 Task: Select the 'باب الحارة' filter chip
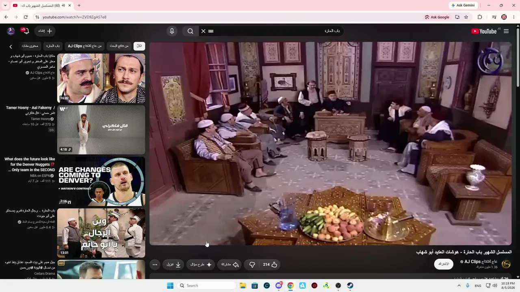pos(53,46)
